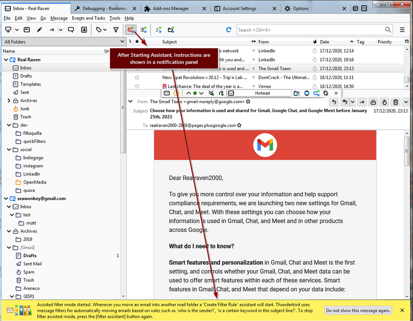This screenshot has width=413, height=321.
Task: Click the red filter assistant envelope button
Action: click(131, 30)
